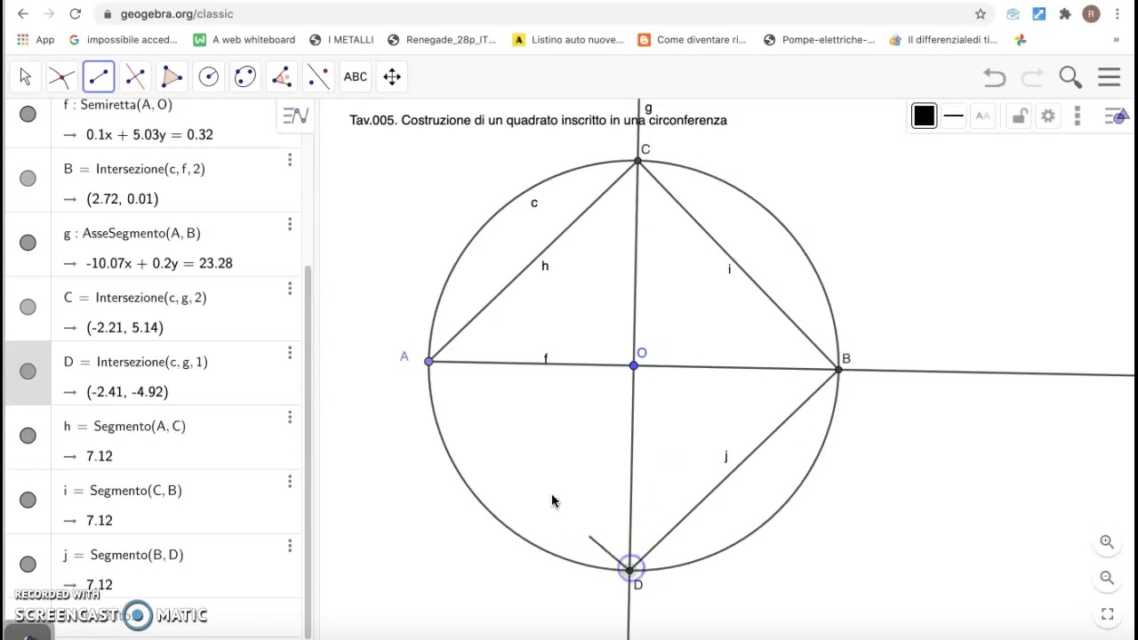Toggle visibility of line g
The image size is (1138, 640).
coord(28,243)
